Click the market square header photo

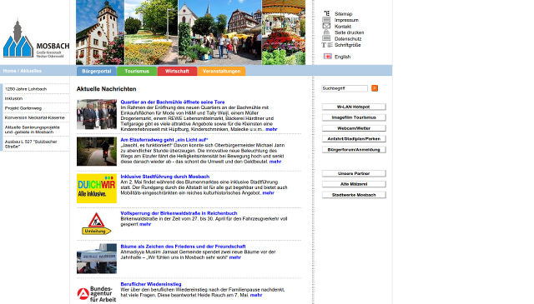[x=219, y=32]
